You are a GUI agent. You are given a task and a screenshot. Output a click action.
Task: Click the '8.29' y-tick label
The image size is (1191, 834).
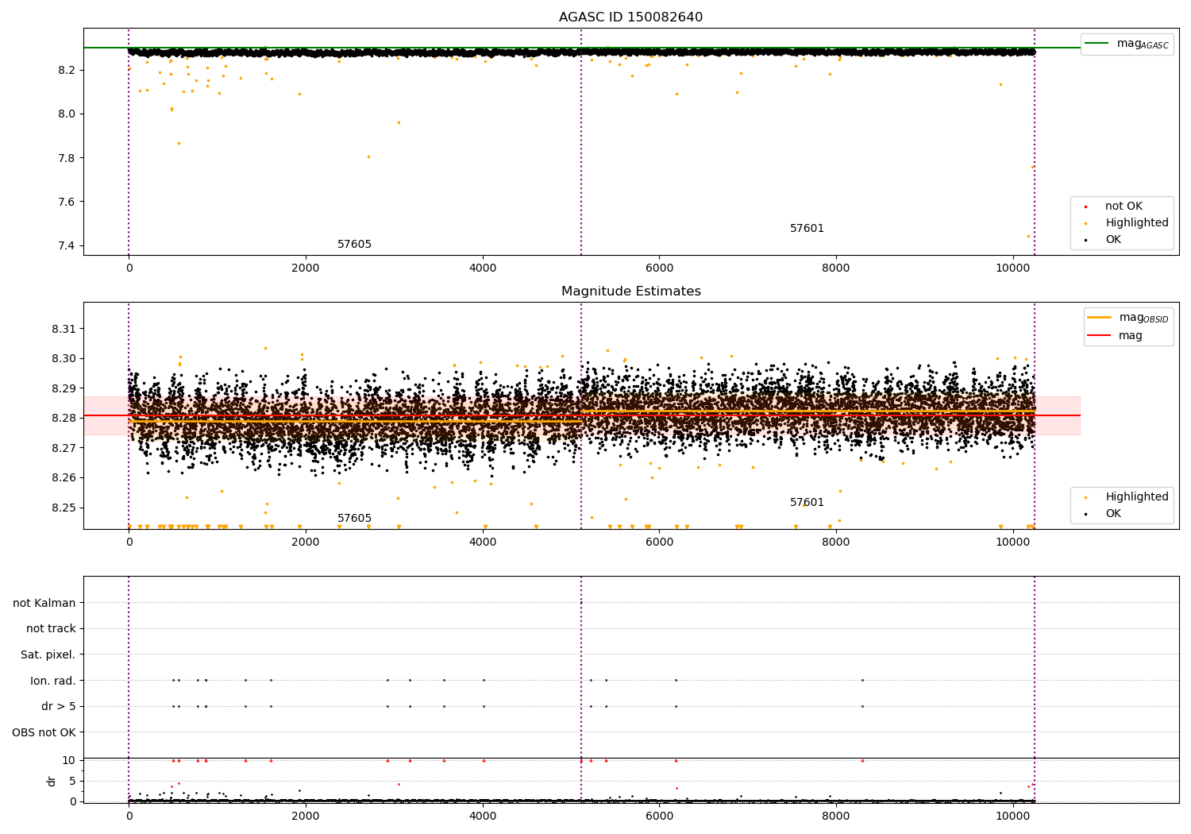[64, 389]
